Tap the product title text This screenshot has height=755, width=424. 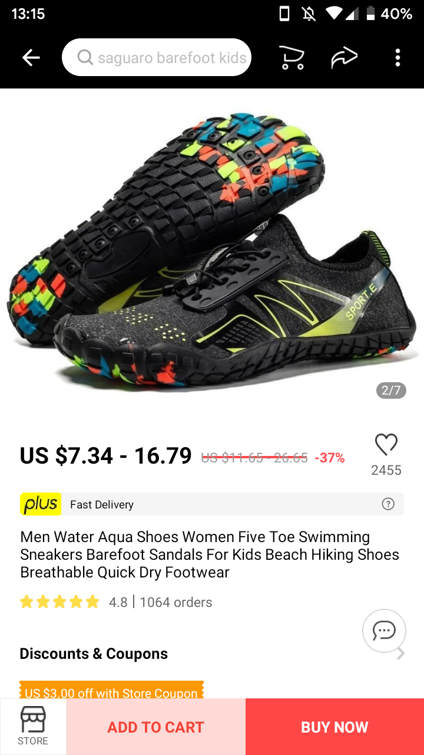click(210, 554)
